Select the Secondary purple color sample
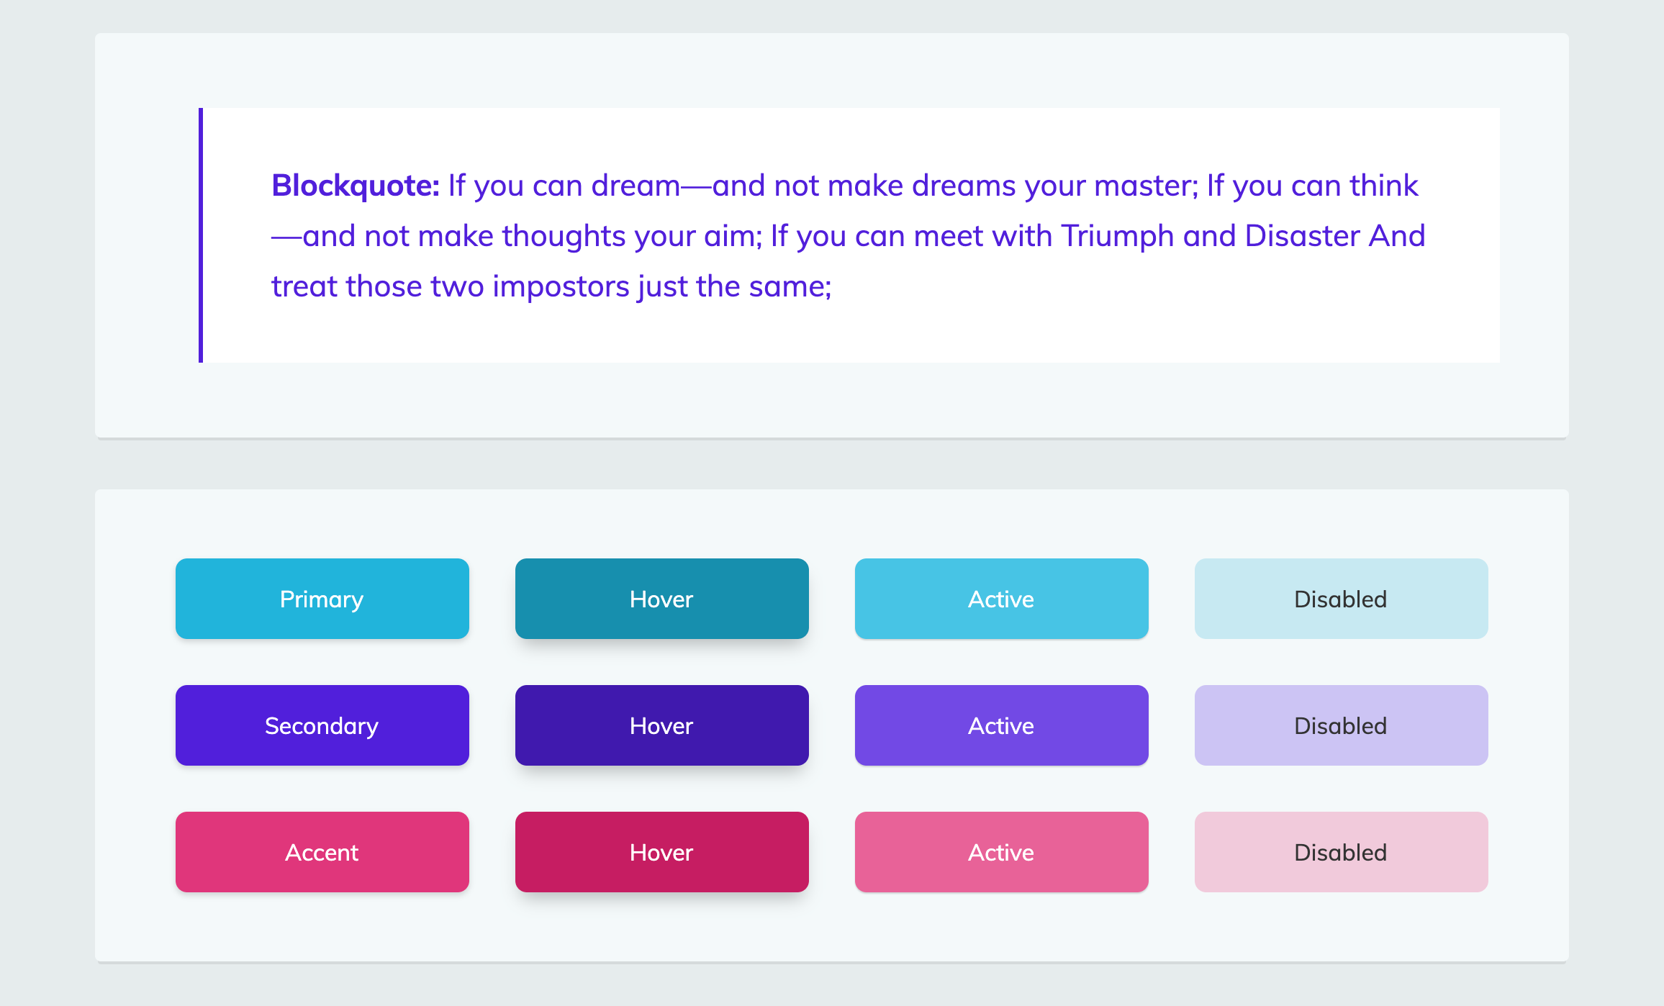 322,725
